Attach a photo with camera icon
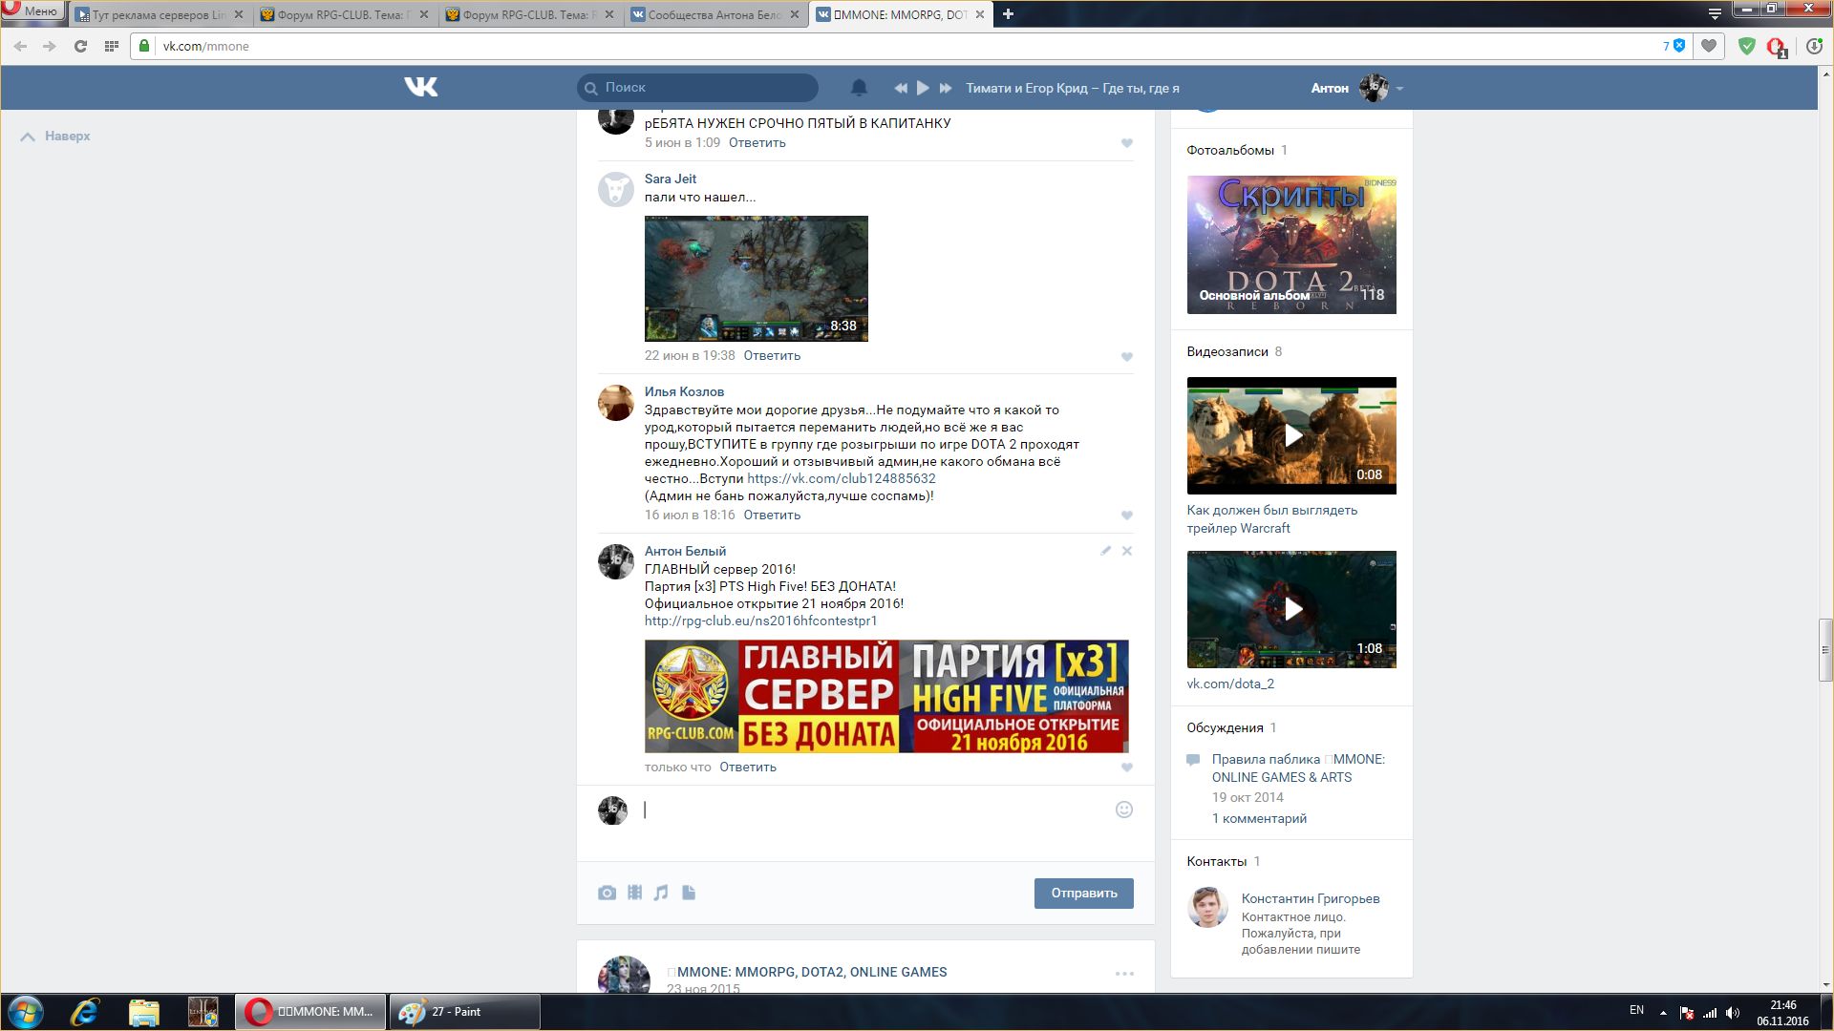The height and width of the screenshot is (1031, 1834). 607,893
